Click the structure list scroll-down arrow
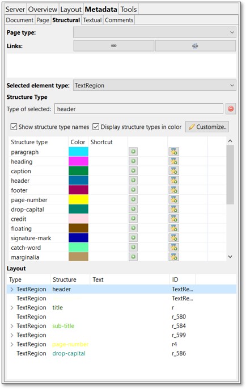246x389 pixels. click(x=230, y=257)
